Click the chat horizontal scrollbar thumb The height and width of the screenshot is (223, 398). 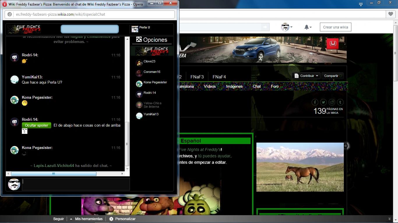54,174
